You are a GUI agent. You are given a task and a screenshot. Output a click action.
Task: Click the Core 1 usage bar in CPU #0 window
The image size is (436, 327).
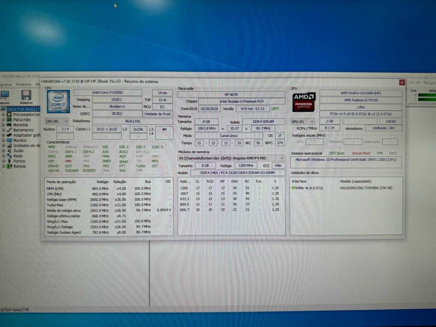[x=427, y=99]
